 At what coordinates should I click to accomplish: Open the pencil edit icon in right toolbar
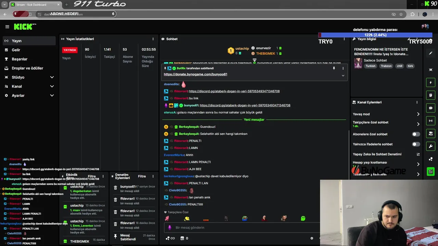click(430, 53)
